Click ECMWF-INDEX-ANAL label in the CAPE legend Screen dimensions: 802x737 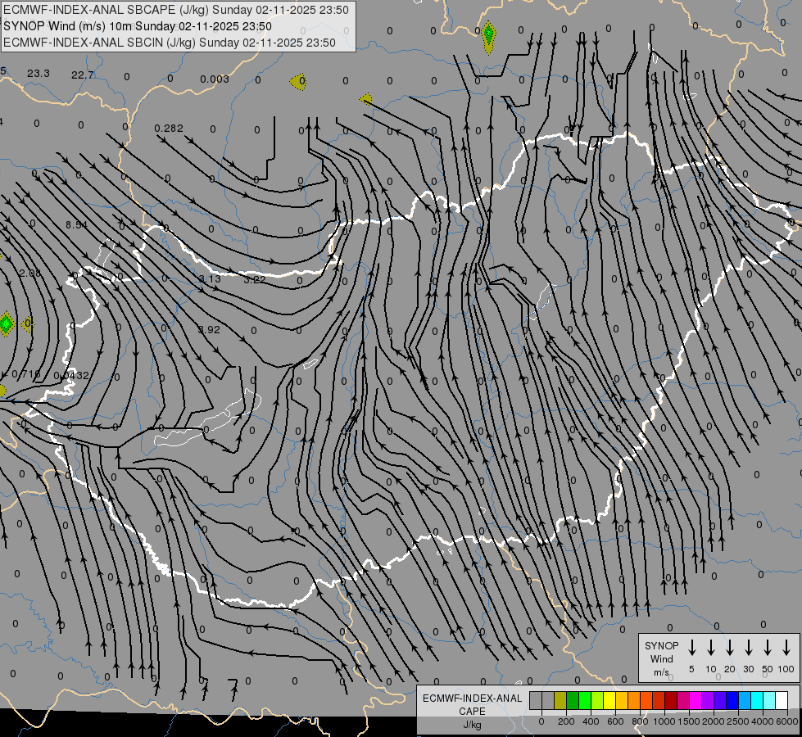[x=473, y=699]
